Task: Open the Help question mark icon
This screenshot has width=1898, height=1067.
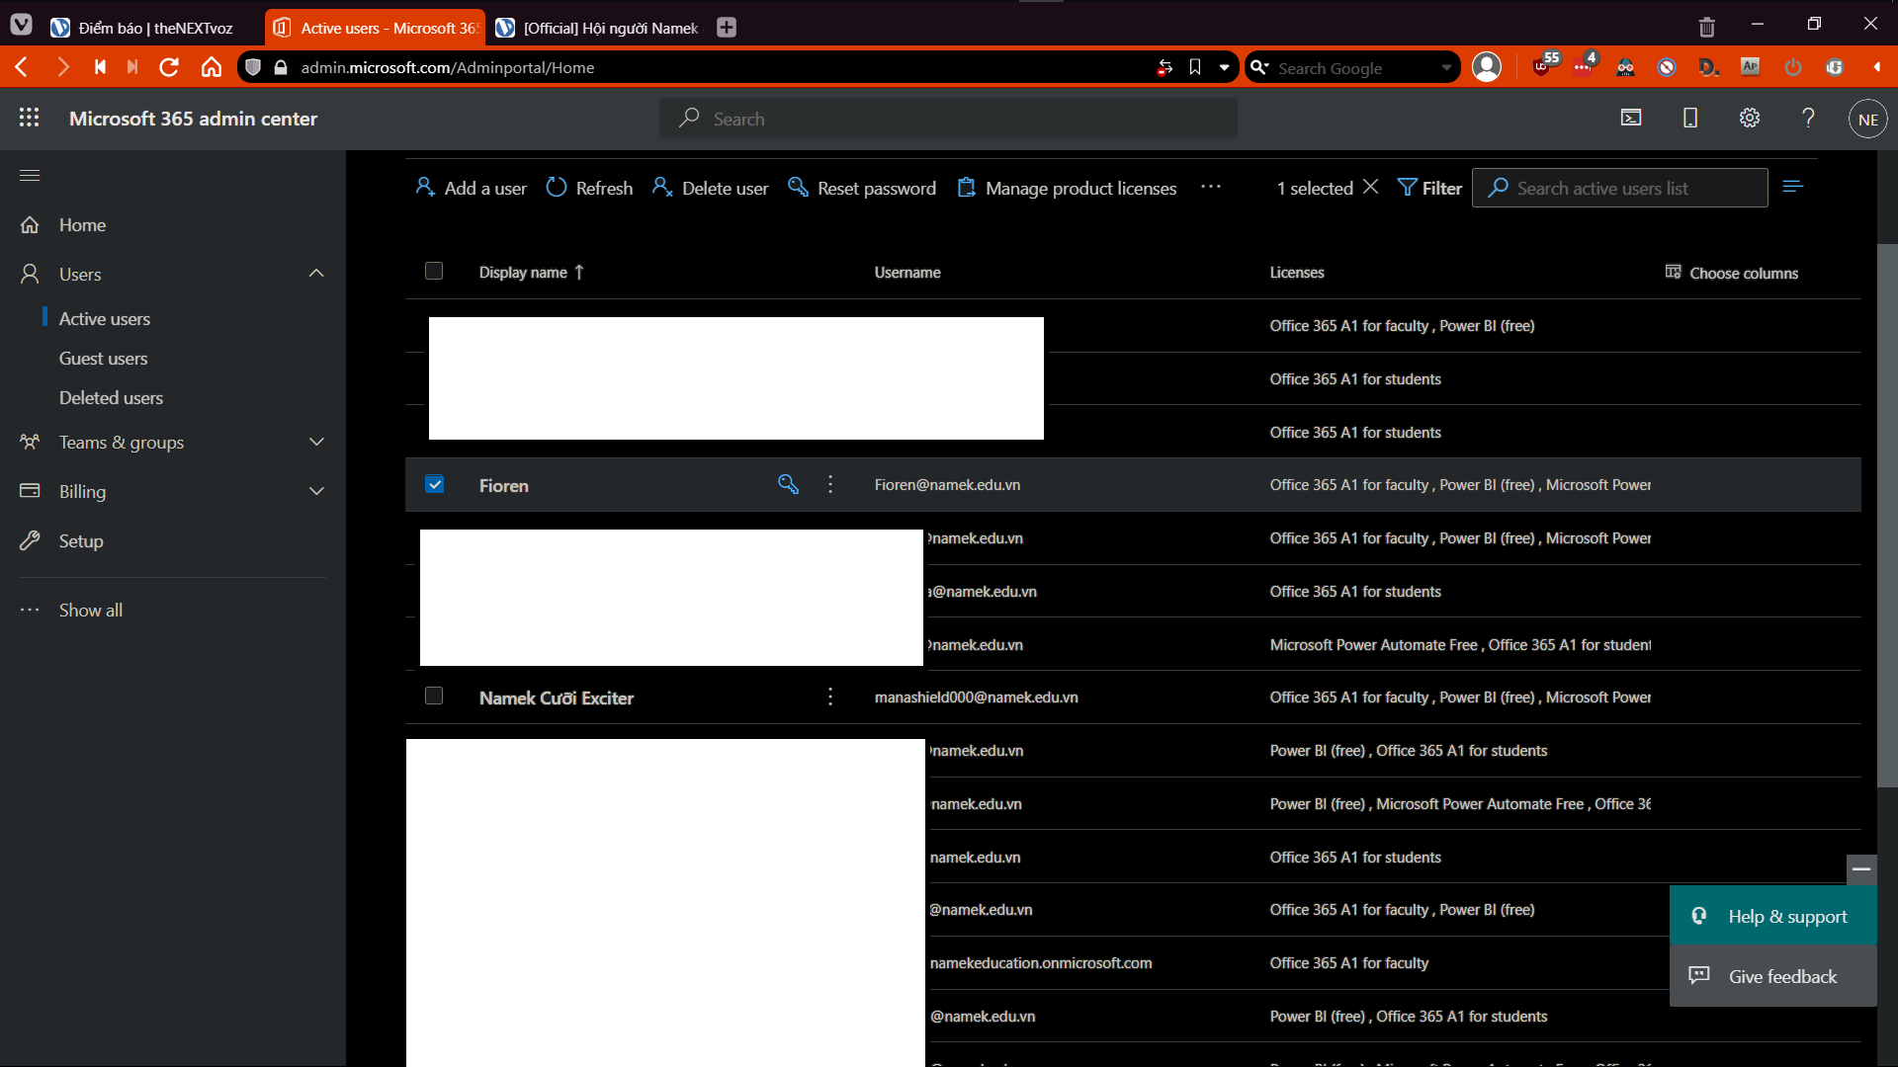Action: pyautogui.click(x=1808, y=118)
